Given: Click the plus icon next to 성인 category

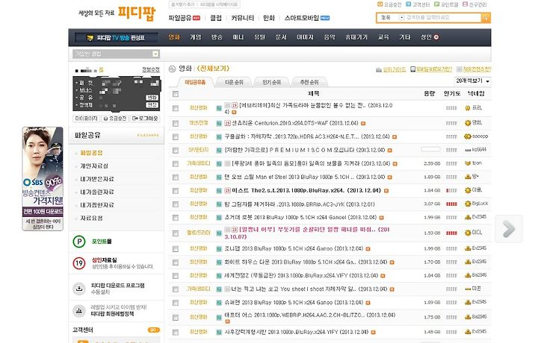Looking at the screenshot, I should (436, 37).
